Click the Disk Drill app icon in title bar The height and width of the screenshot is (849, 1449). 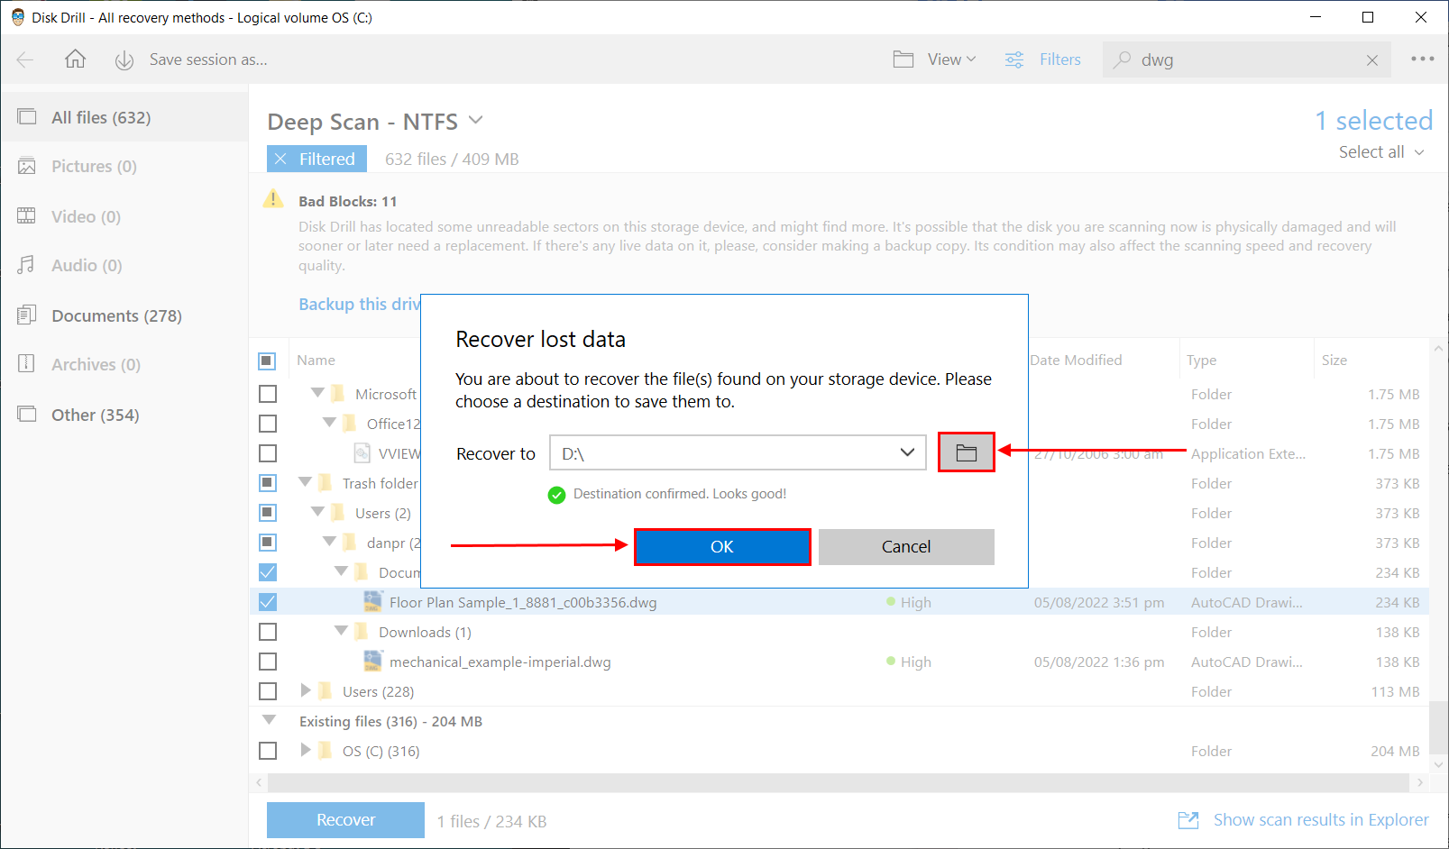click(x=17, y=17)
